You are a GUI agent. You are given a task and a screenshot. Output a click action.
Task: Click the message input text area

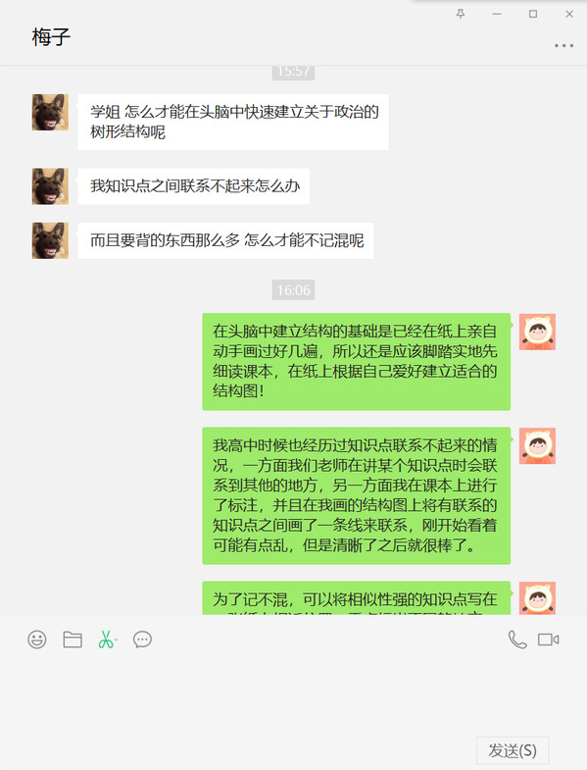pyautogui.click(x=294, y=697)
